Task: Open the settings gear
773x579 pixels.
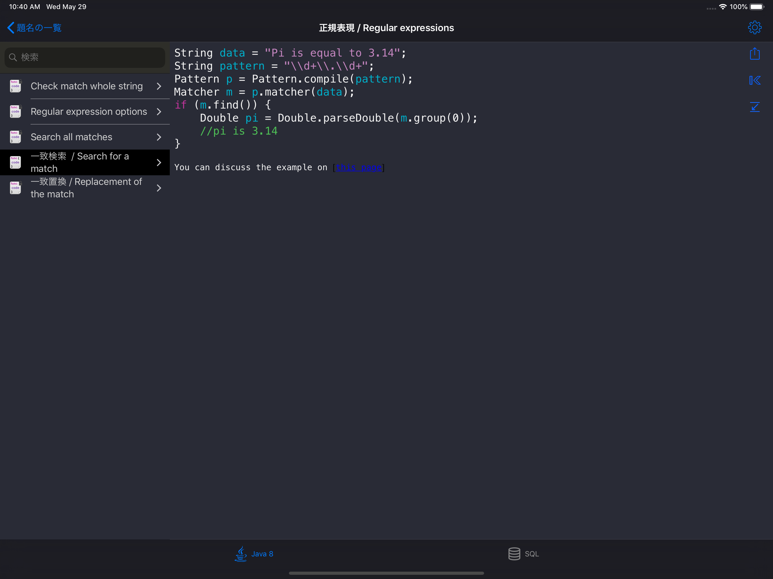Action: (x=755, y=27)
